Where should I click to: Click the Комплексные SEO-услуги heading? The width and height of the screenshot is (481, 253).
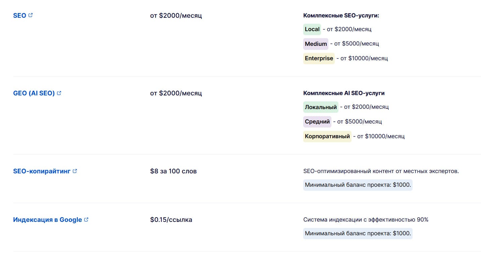(343, 15)
